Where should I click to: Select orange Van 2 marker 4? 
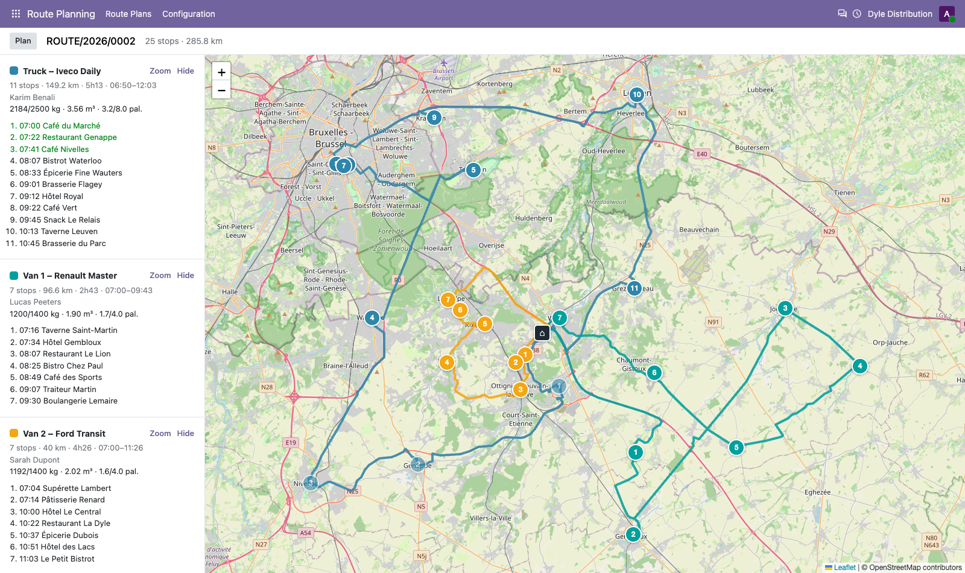click(x=447, y=362)
